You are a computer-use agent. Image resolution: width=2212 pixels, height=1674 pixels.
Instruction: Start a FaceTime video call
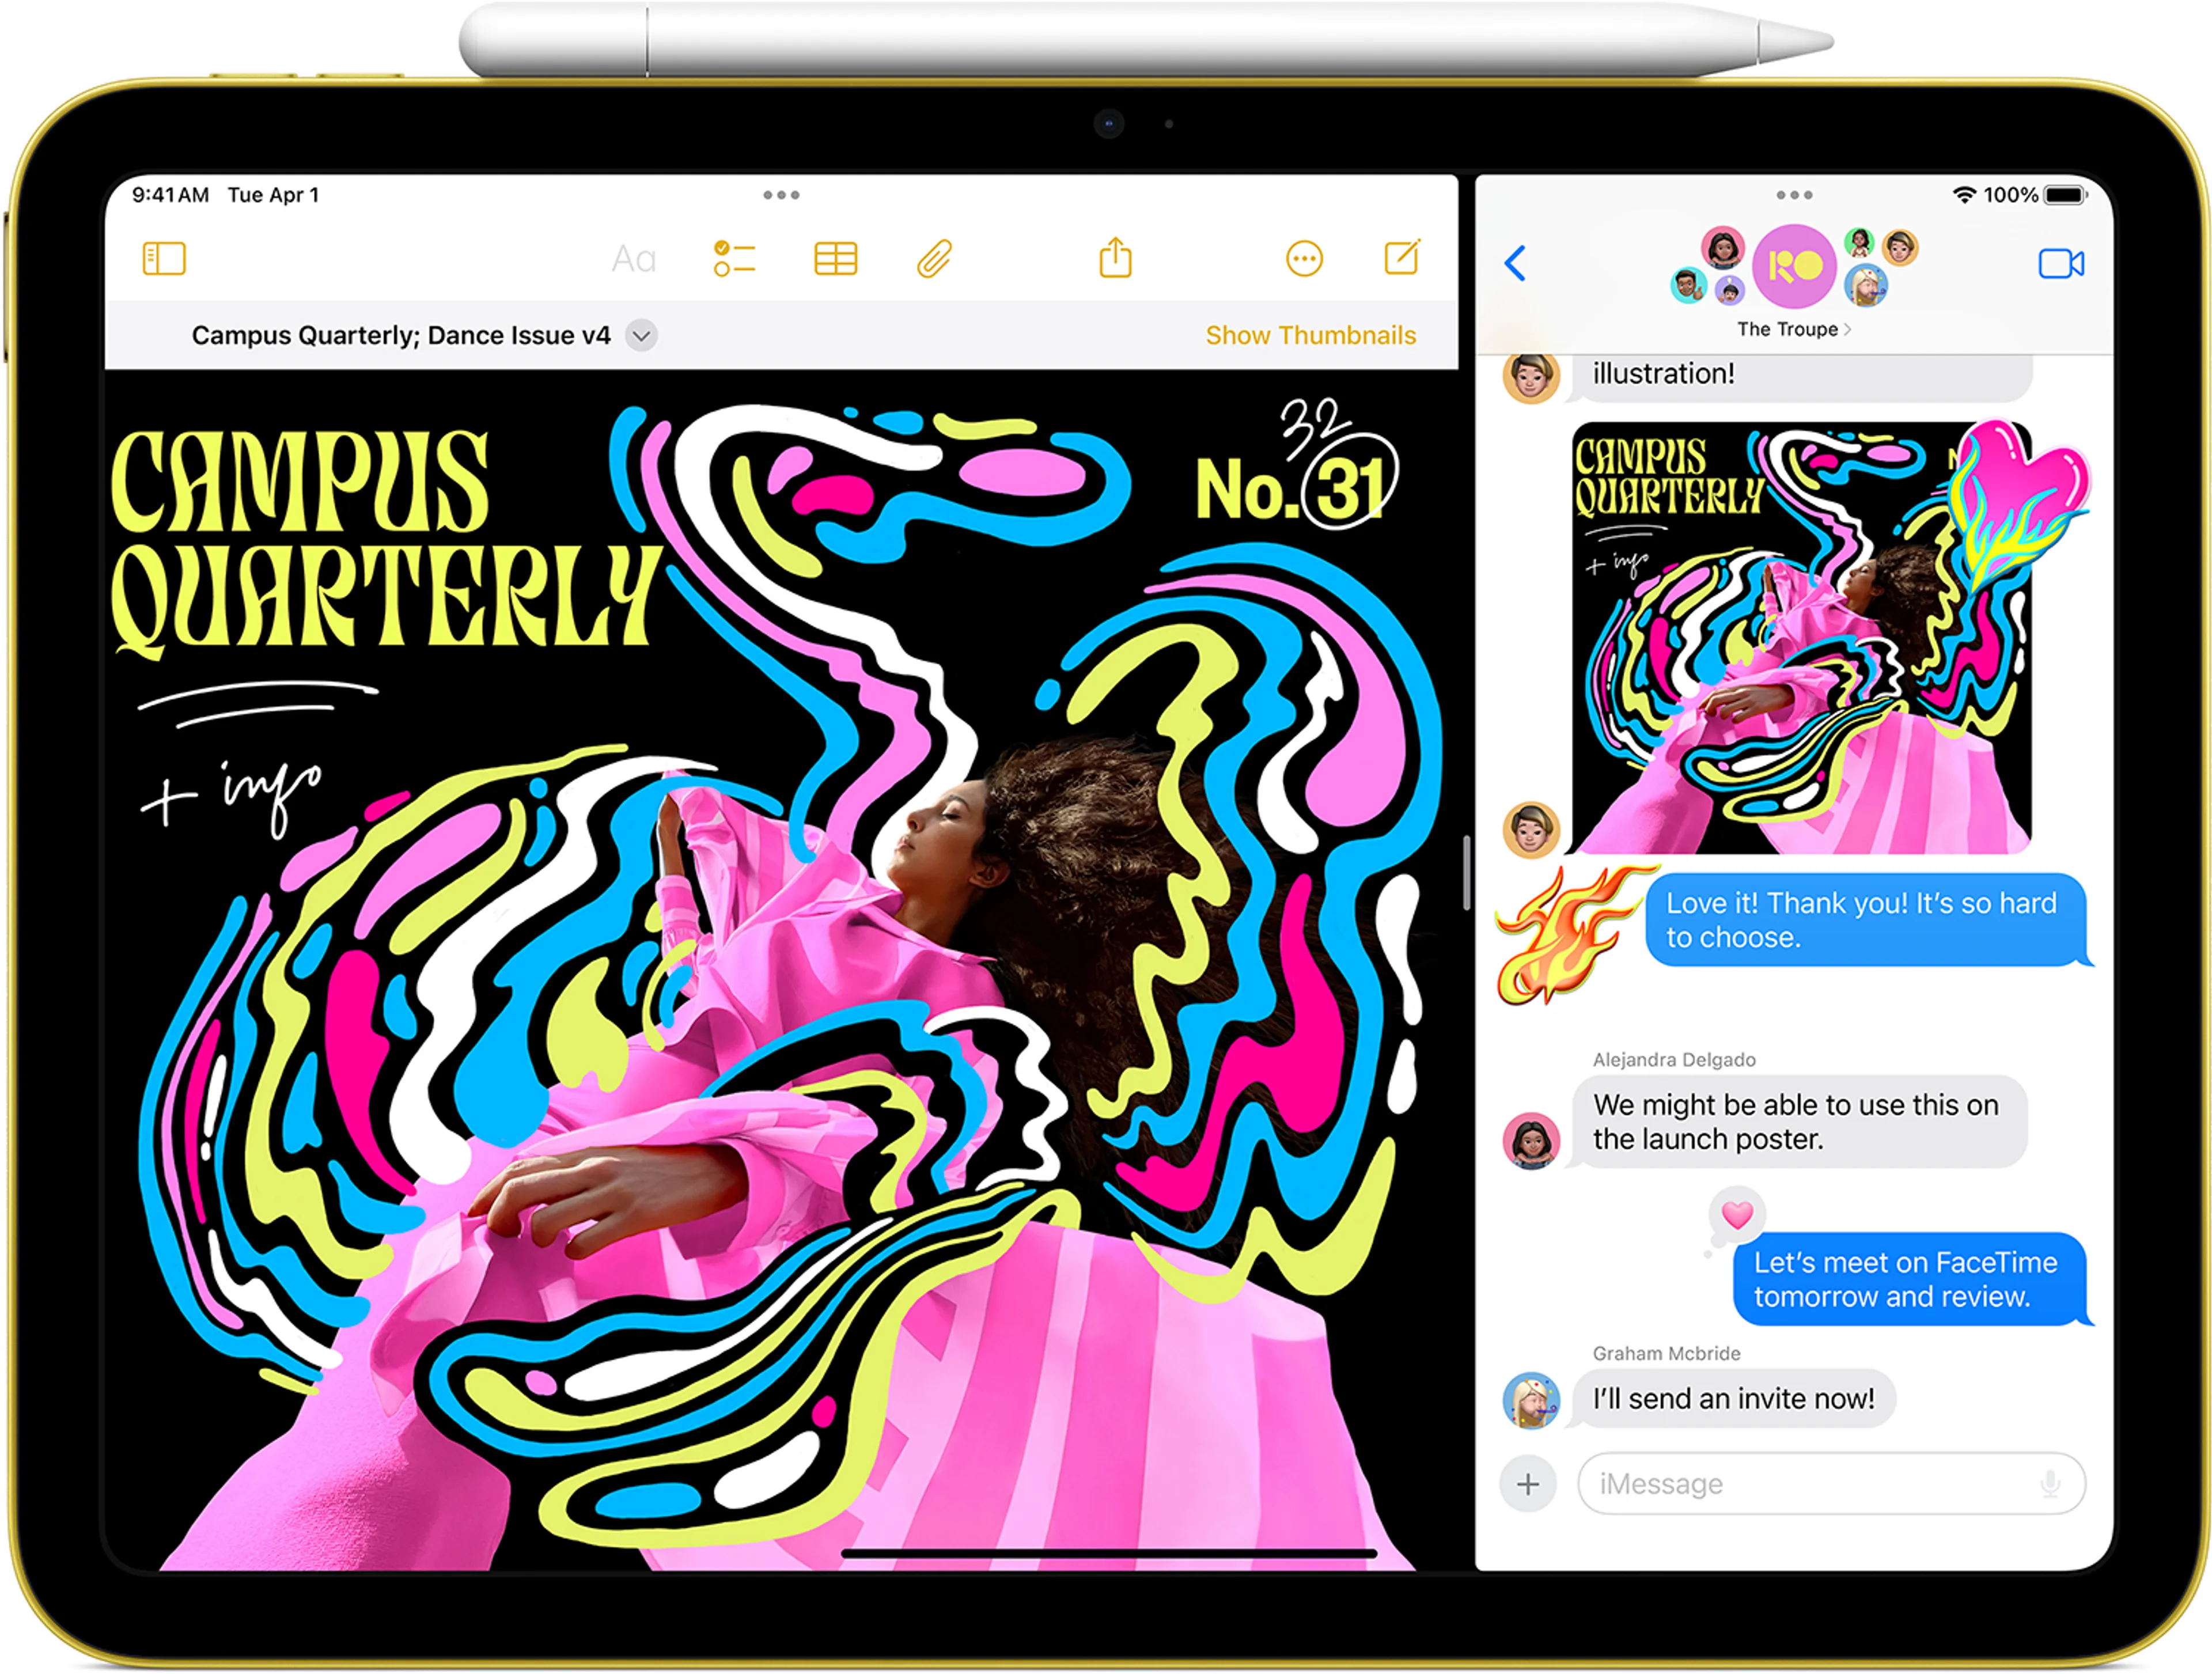pyautogui.click(x=2061, y=264)
